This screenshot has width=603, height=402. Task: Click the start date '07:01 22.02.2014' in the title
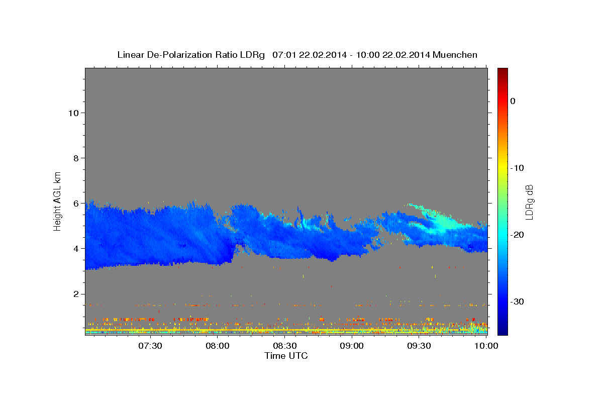coord(309,55)
